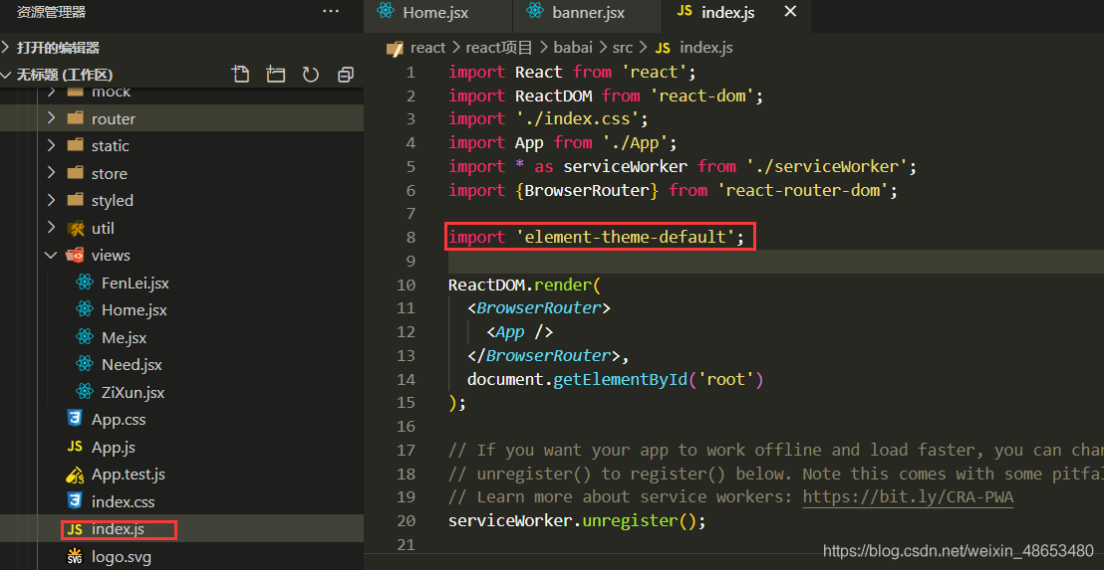Switch to the Home.jsx tab
Screen dimensions: 1104x570
[434, 13]
